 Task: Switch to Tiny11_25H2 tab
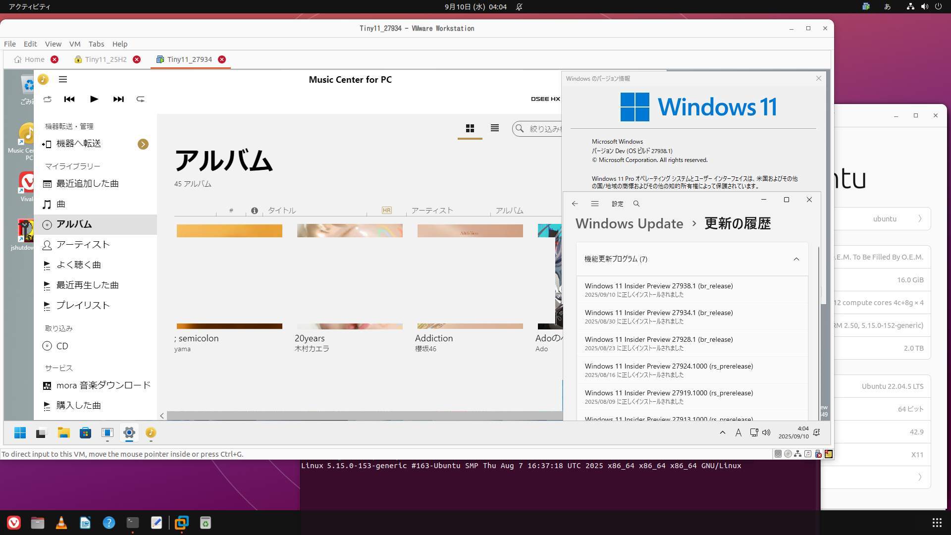[x=106, y=59]
